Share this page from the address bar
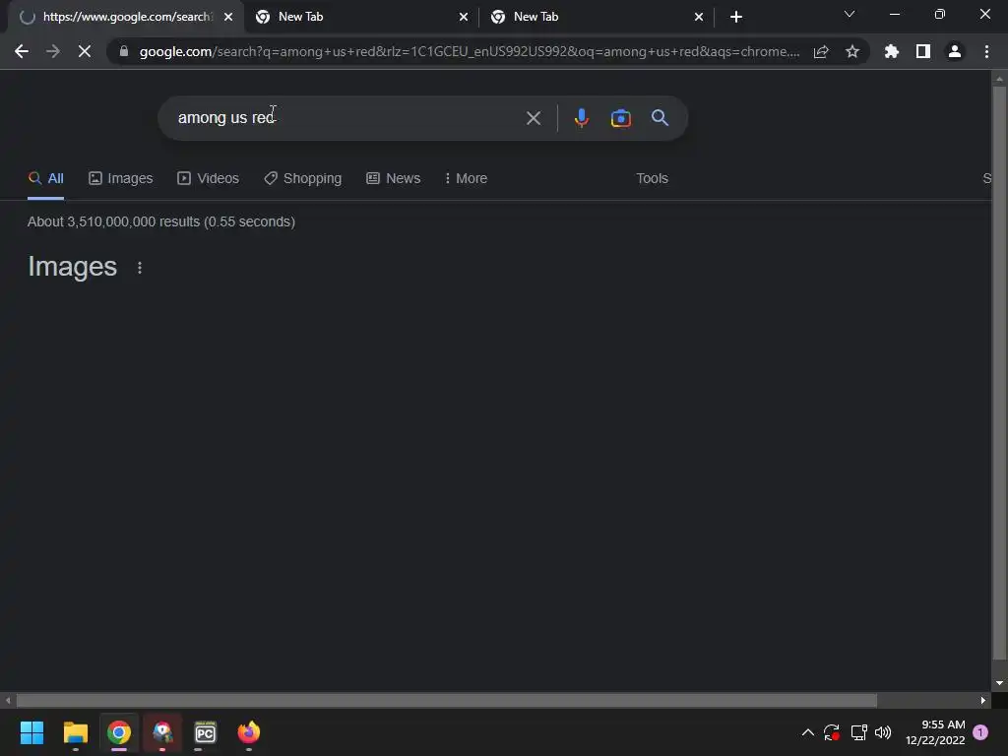The width and height of the screenshot is (1008, 756). pyautogui.click(x=821, y=51)
